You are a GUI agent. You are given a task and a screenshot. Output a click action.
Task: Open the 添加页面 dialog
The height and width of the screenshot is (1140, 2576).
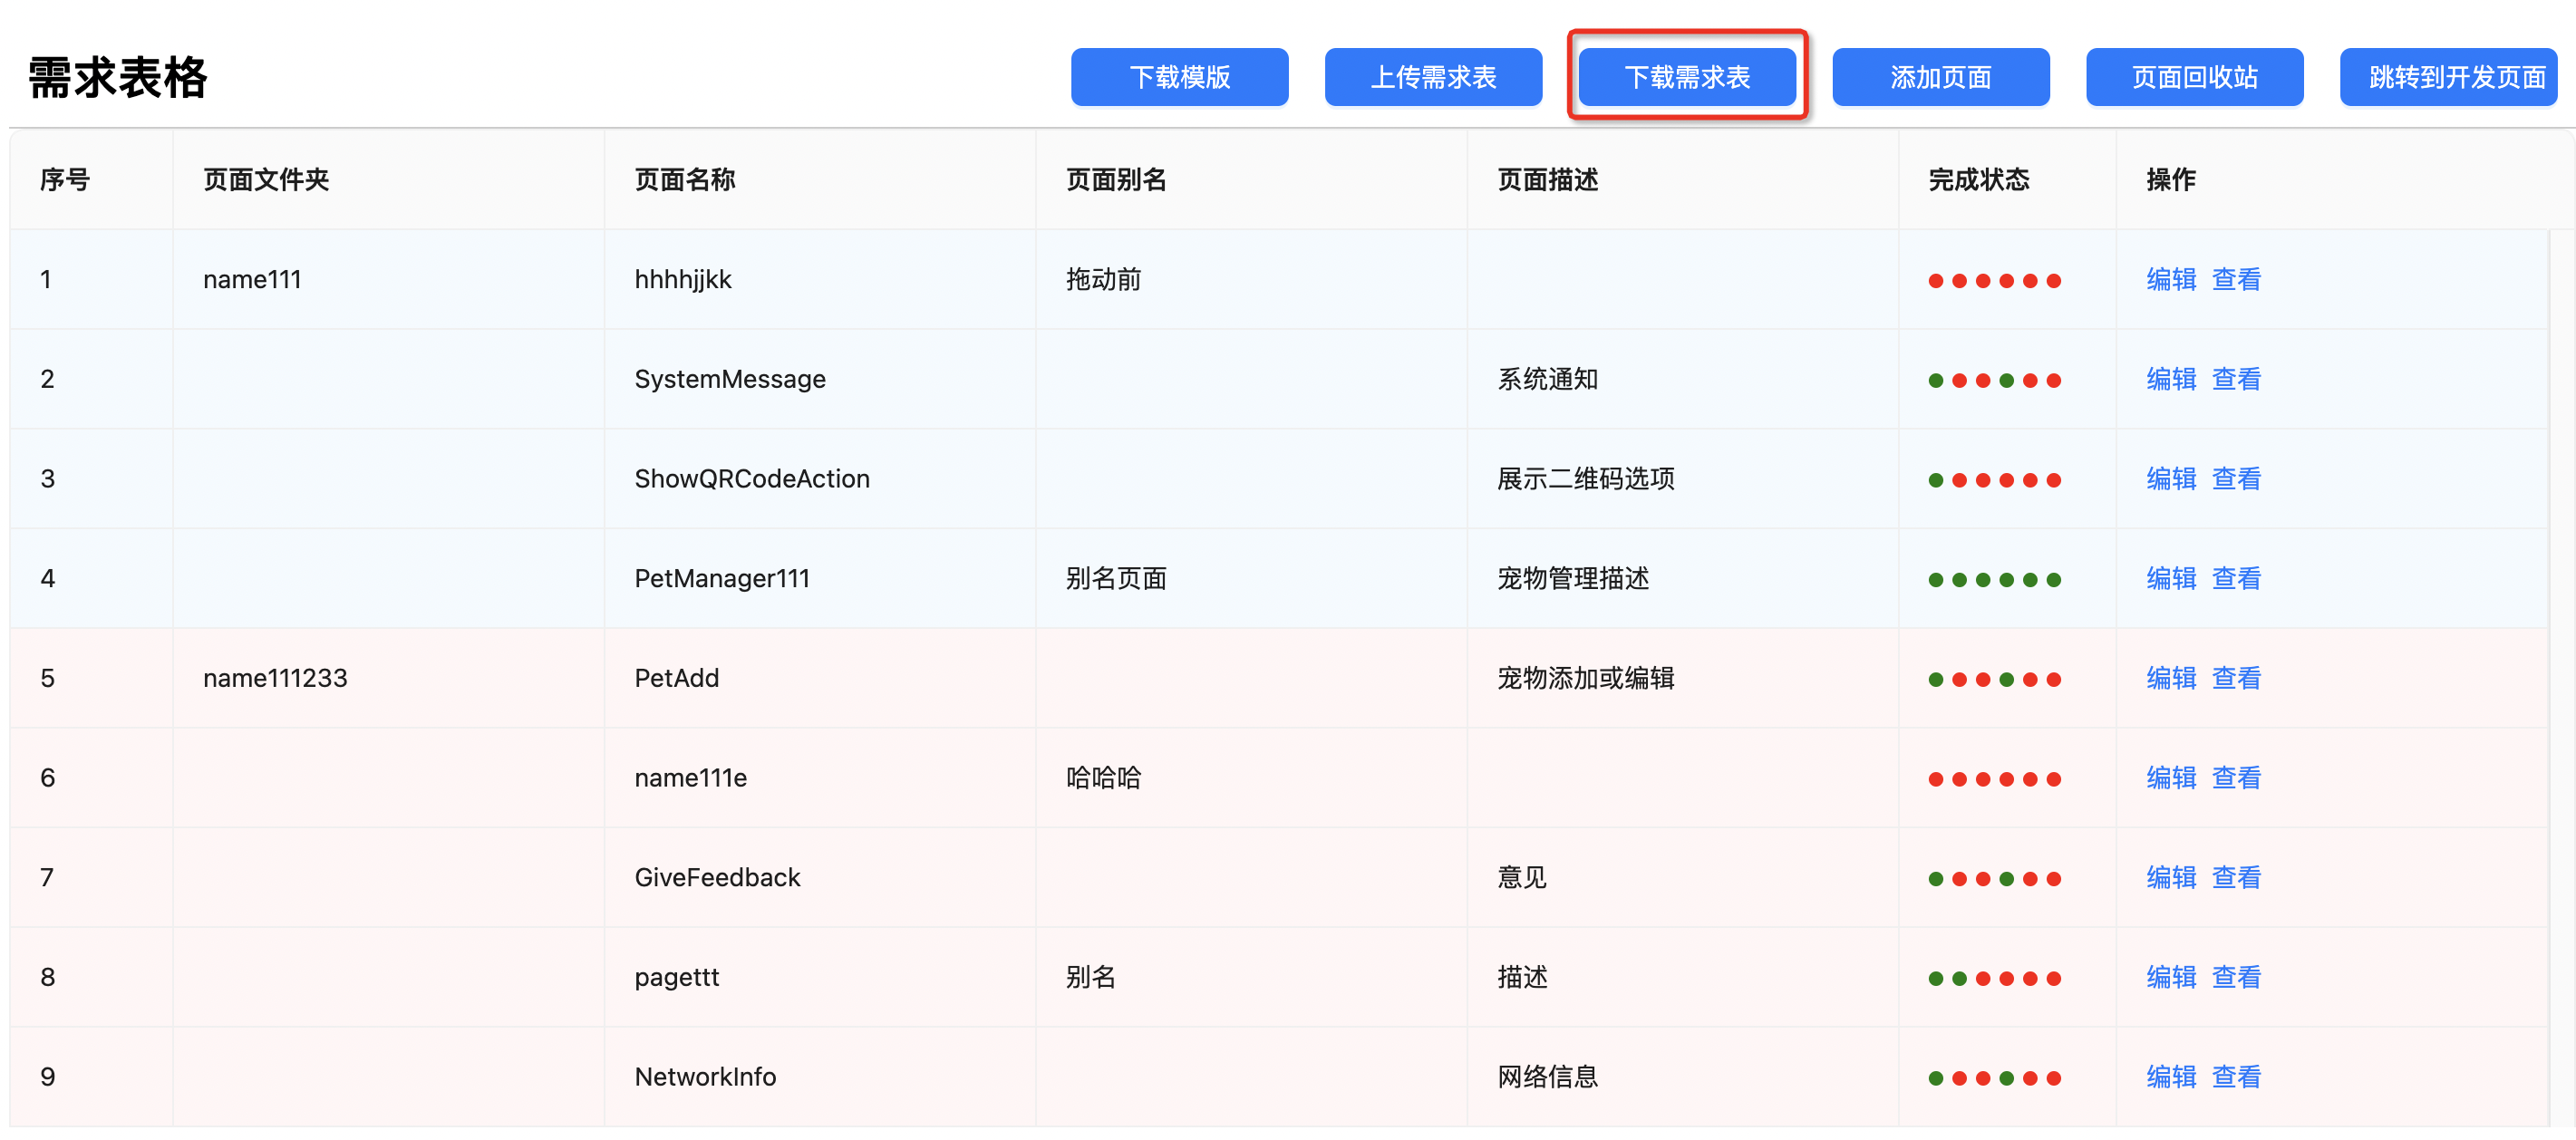tap(1940, 77)
